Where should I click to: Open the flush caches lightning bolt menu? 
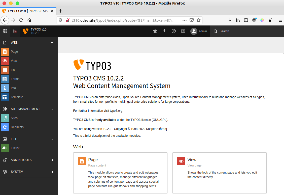[x=164, y=31]
